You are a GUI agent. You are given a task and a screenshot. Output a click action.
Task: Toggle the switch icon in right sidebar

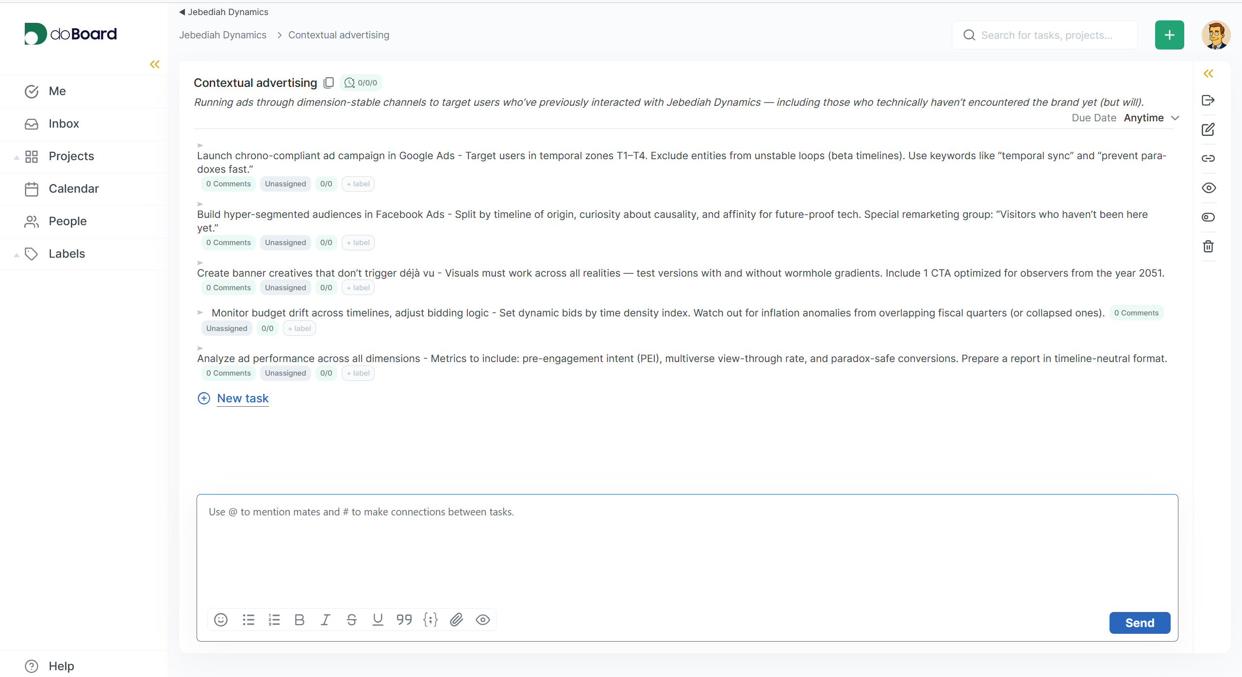tap(1208, 217)
